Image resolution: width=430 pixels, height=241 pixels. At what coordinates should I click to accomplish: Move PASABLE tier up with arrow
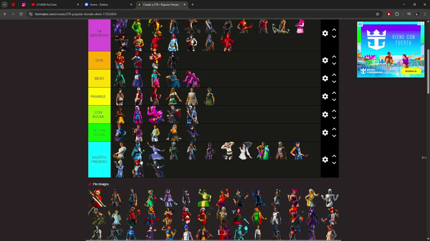[334, 93]
